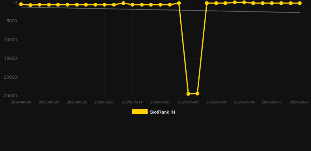The image size is (311, 151).
Task: Select the data point for 2025-06-09
Action: point(216,3)
